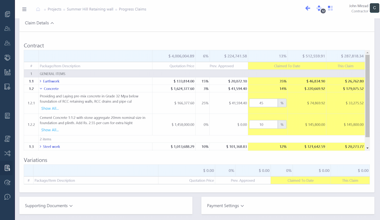Open tablet with globe sidebar icon

[x=7, y=87]
